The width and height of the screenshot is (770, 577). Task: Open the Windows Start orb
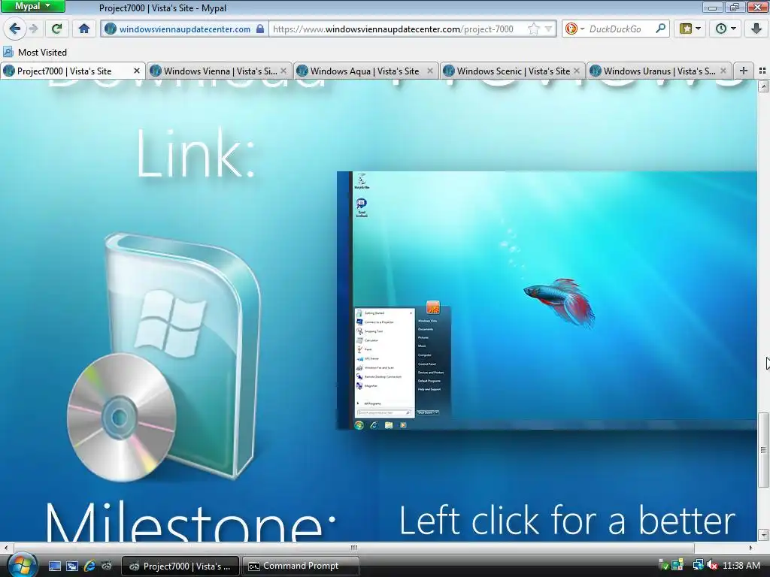[x=22, y=565]
